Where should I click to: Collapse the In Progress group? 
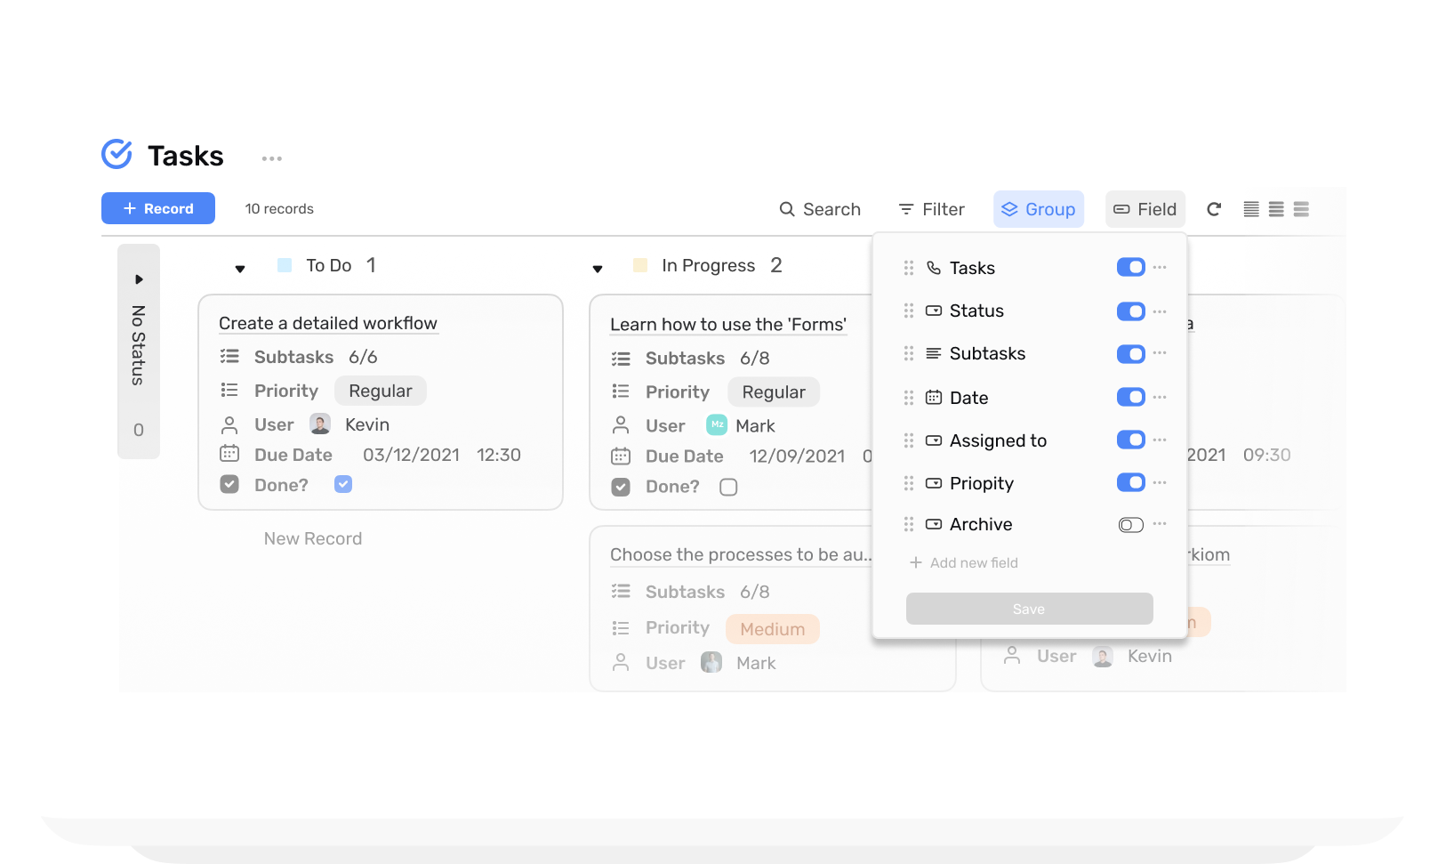tap(598, 268)
